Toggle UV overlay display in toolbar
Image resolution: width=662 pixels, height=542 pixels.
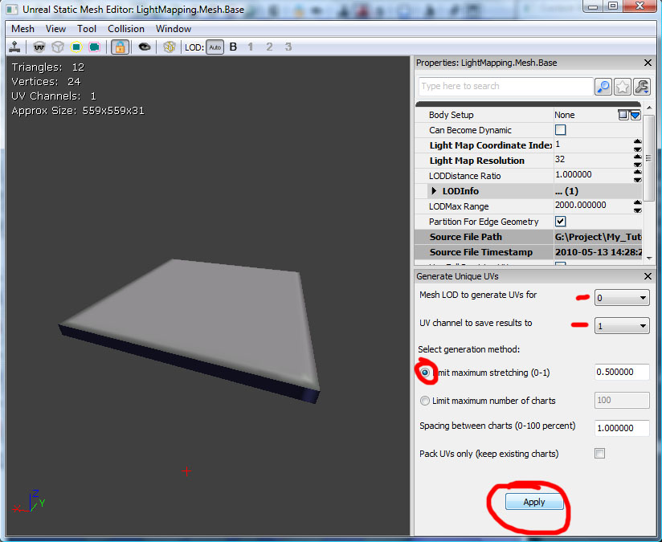click(x=39, y=47)
